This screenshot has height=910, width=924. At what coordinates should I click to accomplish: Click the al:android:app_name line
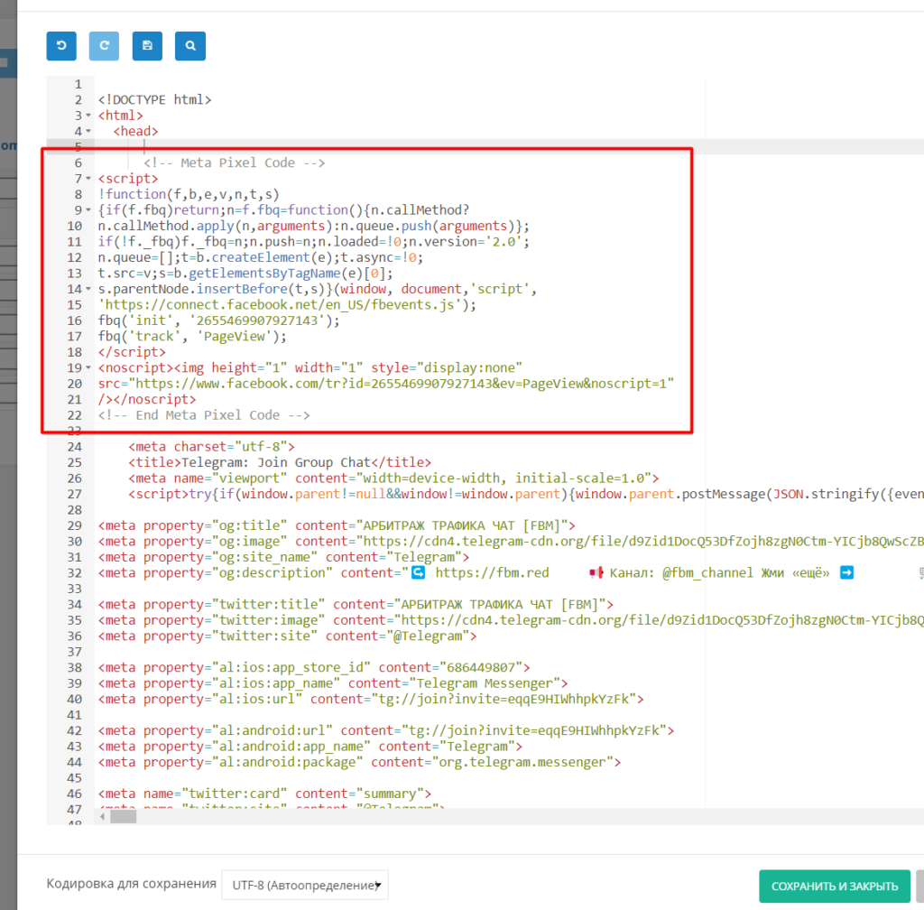tap(310, 747)
